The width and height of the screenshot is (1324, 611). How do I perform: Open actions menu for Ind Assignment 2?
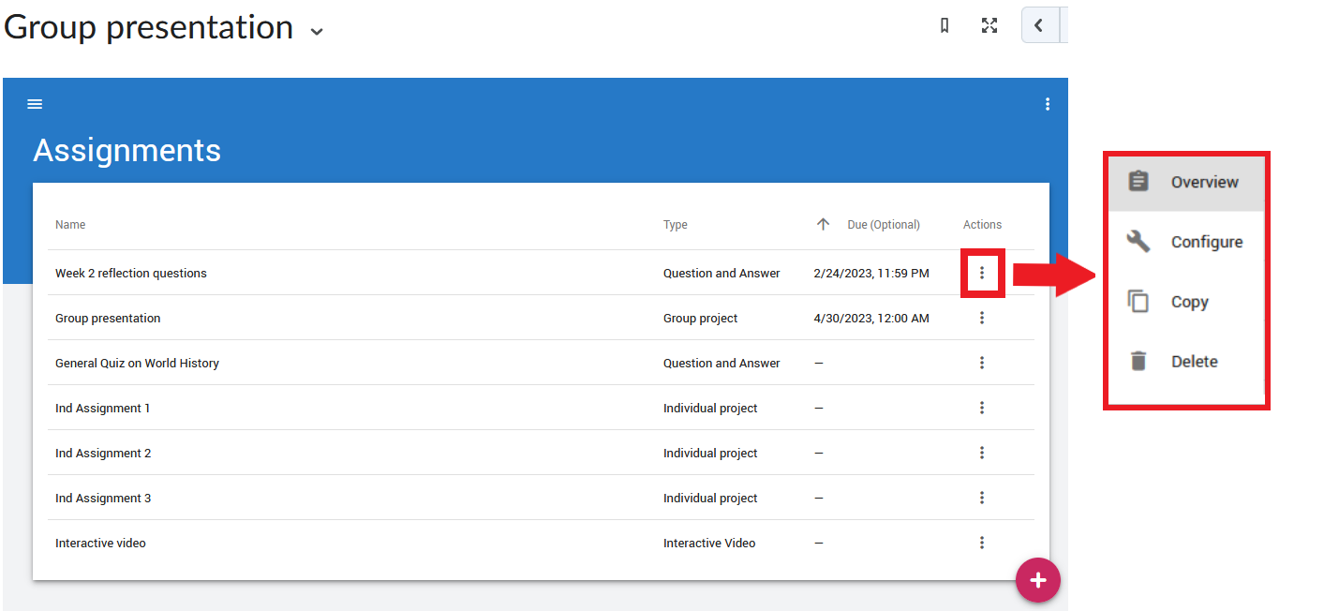[982, 453]
